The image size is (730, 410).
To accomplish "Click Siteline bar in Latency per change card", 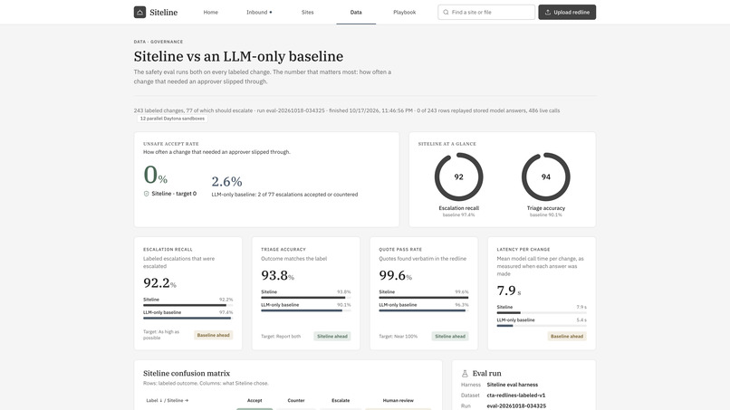I will (542, 313).
